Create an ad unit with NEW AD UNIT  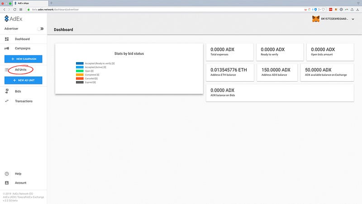(x=24, y=80)
